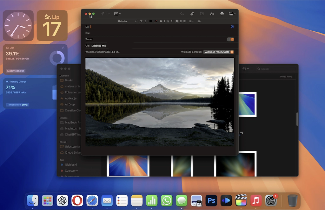Open mateuszmis home folder in Finder sidebar
This screenshot has height=210, width=325.
[x=70, y=86]
